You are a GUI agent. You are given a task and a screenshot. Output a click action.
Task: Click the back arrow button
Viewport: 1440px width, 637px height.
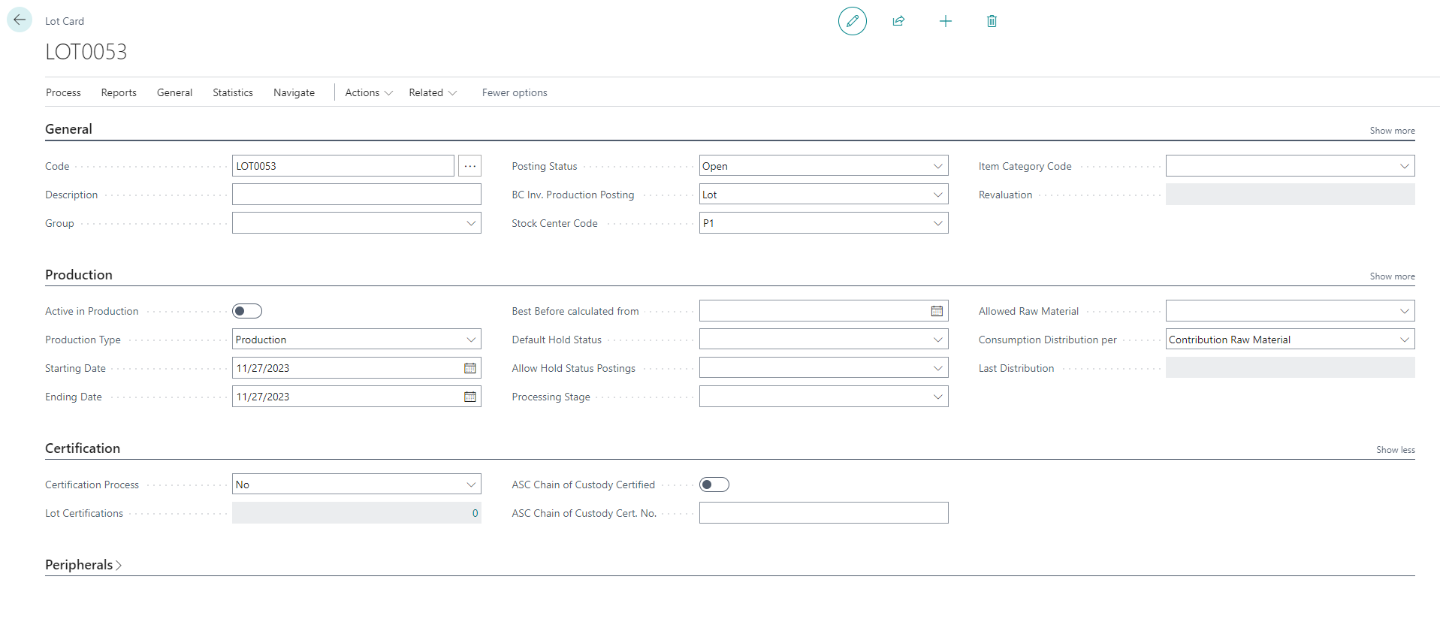point(20,20)
